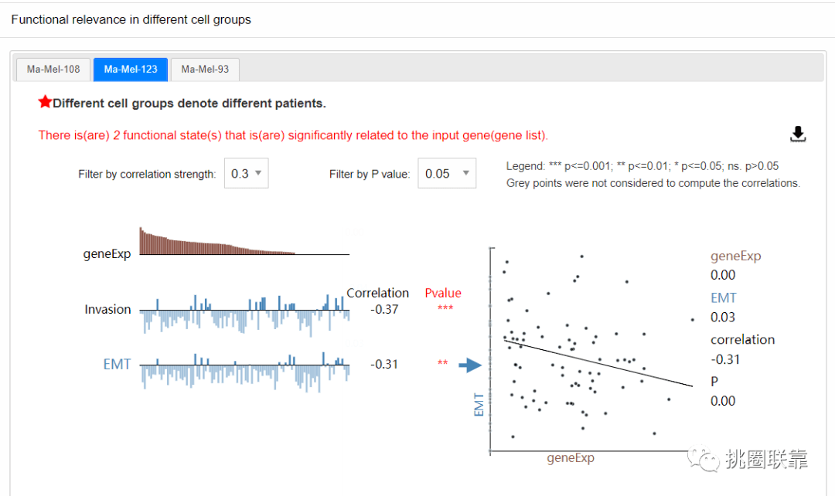Open the P value filter dropdown
835x496 pixels.
446,174
